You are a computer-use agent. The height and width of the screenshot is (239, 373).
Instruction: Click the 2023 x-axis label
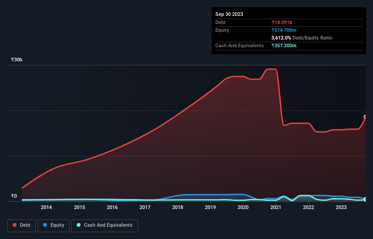point(341,207)
